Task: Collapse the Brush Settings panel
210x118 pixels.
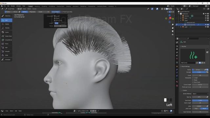Action: tap(181, 67)
